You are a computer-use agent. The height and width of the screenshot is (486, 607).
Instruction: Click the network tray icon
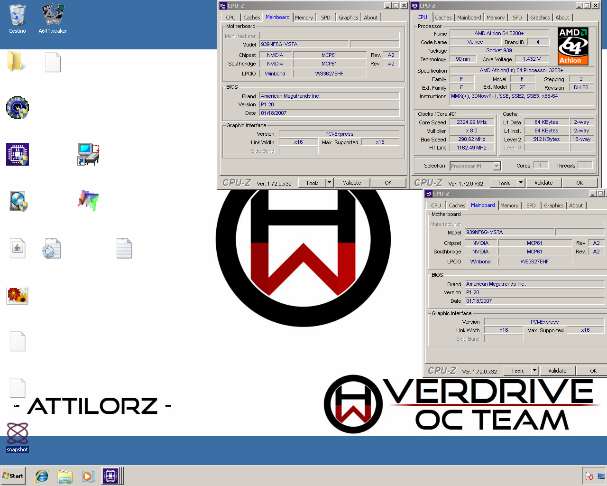click(601, 476)
